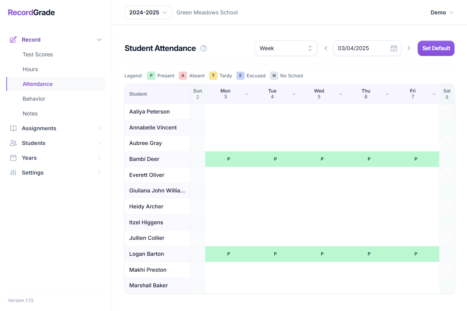Click student name Itzel Higgens
Viewport: 467px width, 311px height.
click(146, 222)
